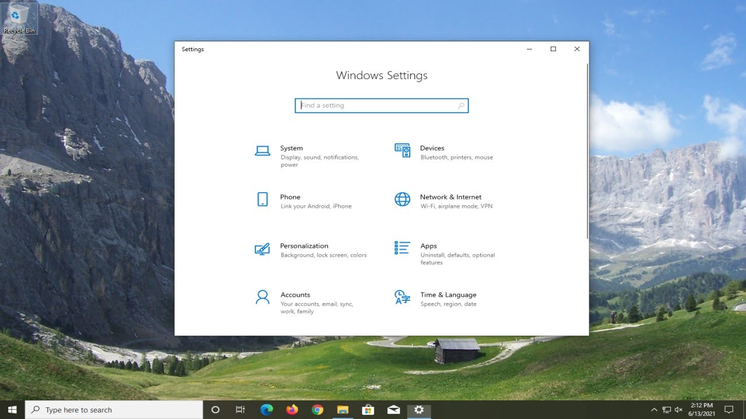Open the Time & Language icon

coord(402,297)
